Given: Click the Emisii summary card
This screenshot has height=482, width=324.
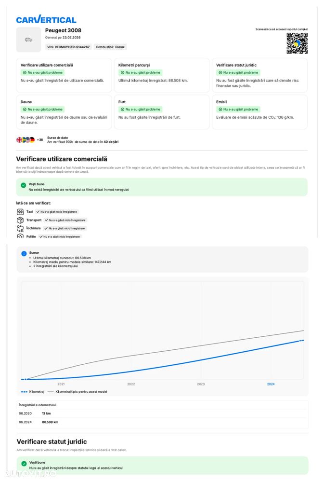Looking at the screenshot, I should [259, 111].
